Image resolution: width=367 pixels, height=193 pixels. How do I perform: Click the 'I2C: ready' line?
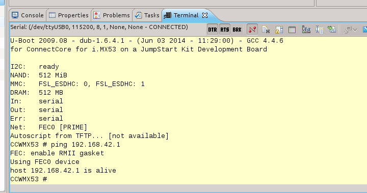(x=35, y=67)
